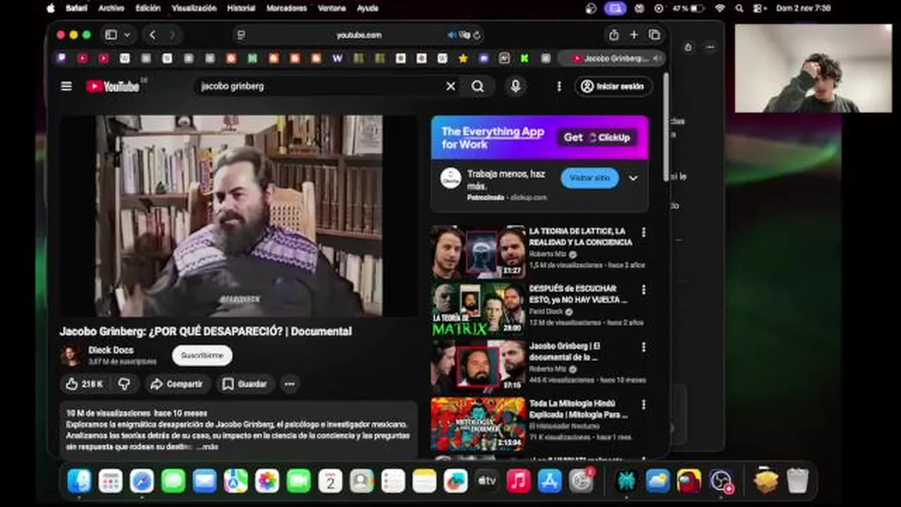901x507 pixels.
Task: Open Finder in the Dock
Action: pyautogui.click(x=79, y=481)
